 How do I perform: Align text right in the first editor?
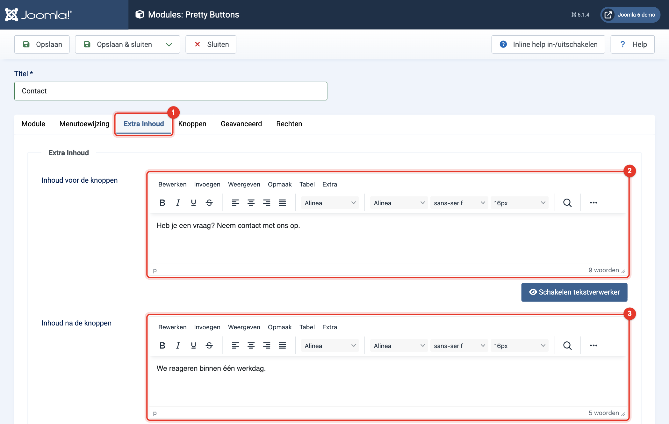(266, 203)
